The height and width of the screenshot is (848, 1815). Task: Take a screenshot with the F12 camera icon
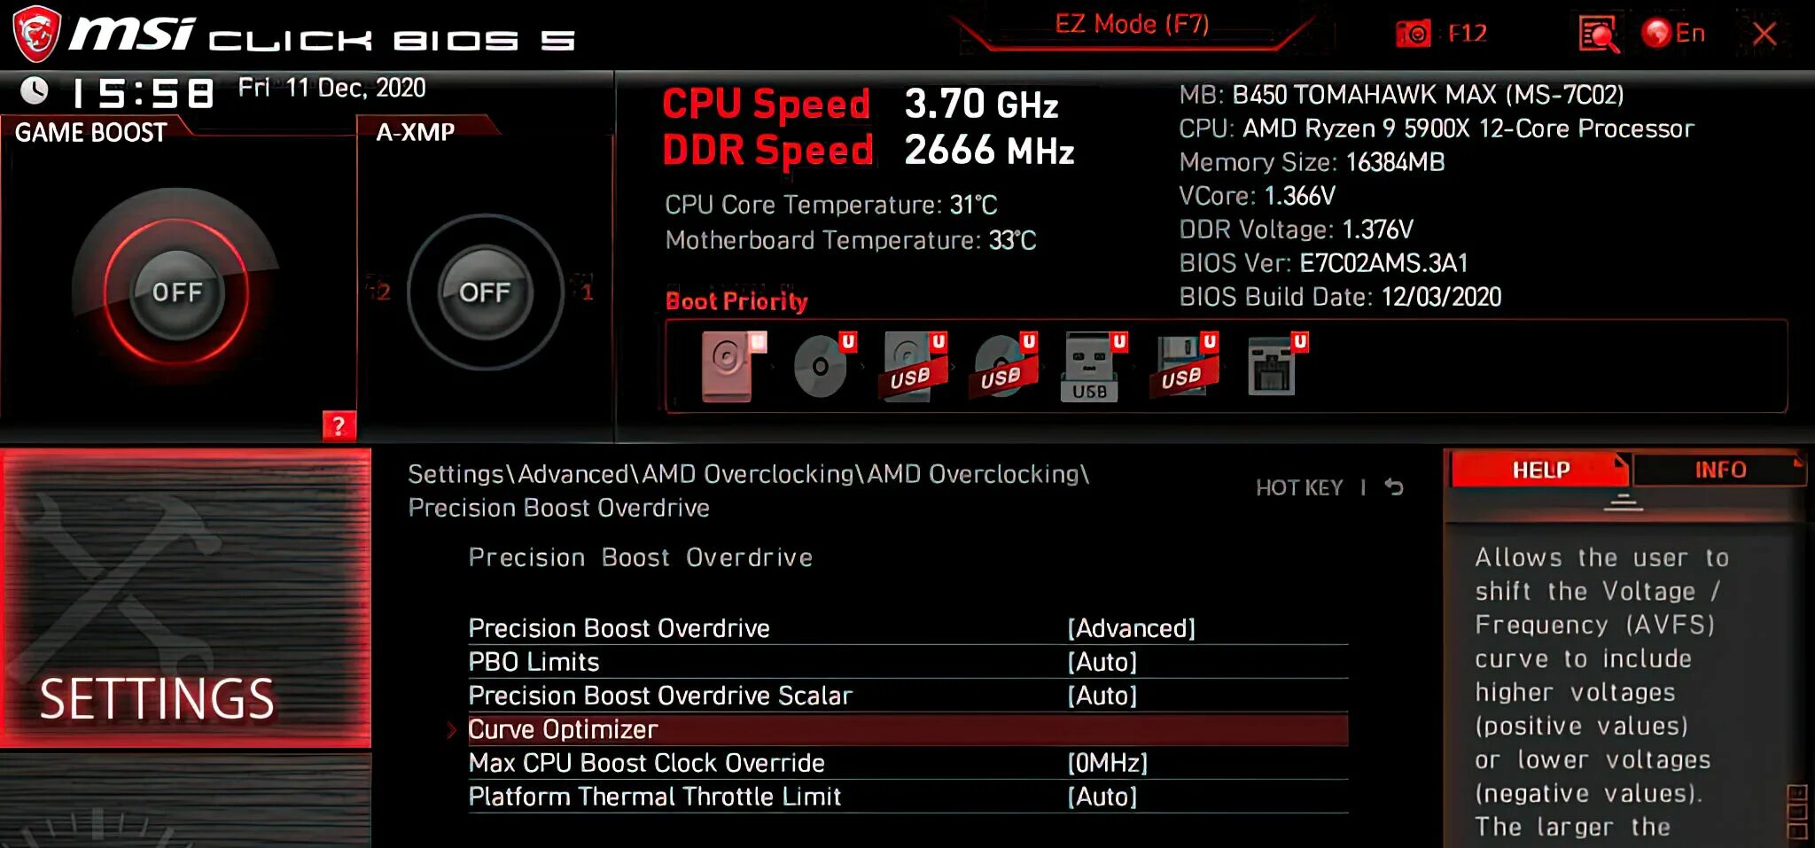pos(1413,34)
